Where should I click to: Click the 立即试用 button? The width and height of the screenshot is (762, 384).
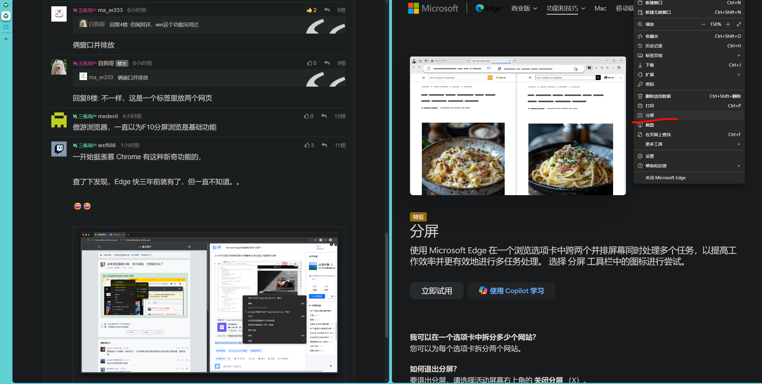[437, 290]
